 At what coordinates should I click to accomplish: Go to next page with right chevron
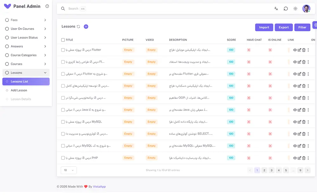click(x=307, y=170)
